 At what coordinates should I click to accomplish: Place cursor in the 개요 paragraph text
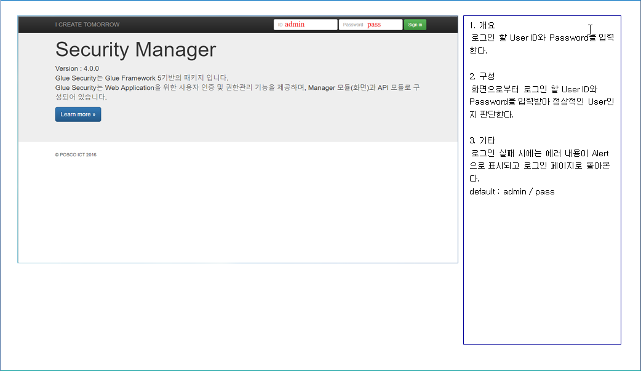(540, 38)
